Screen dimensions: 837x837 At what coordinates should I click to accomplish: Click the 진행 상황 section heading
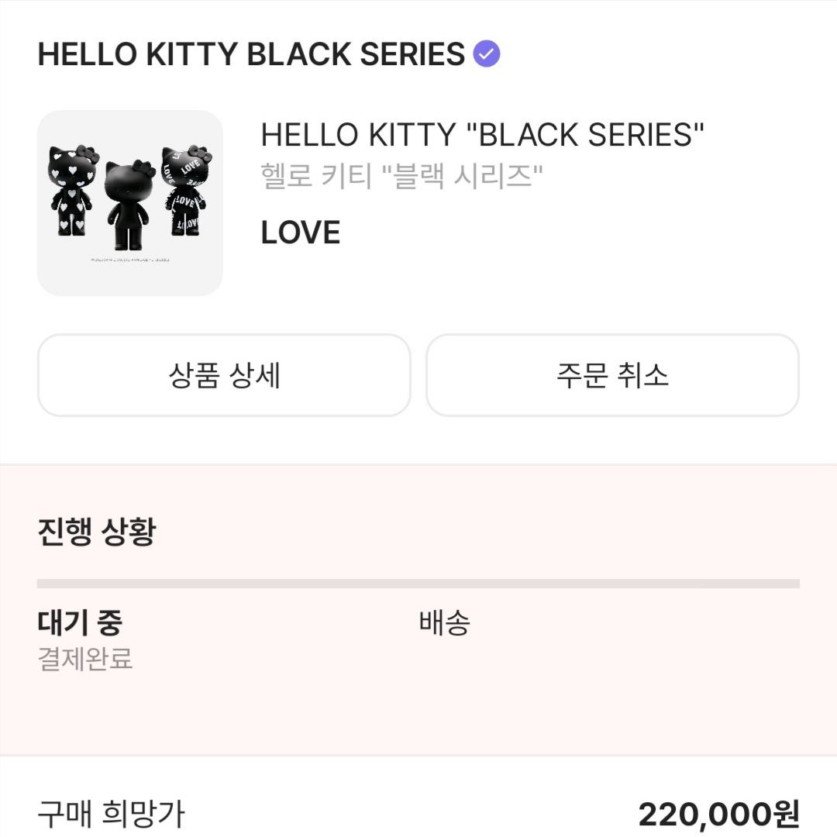[97, 532]
